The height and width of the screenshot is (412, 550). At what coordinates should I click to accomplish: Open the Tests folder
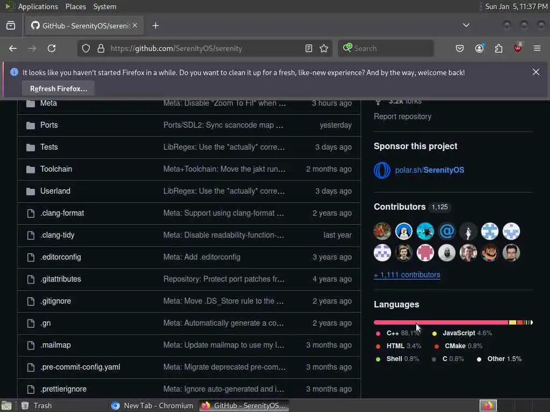pyautogui.click(x=49, y=147)
